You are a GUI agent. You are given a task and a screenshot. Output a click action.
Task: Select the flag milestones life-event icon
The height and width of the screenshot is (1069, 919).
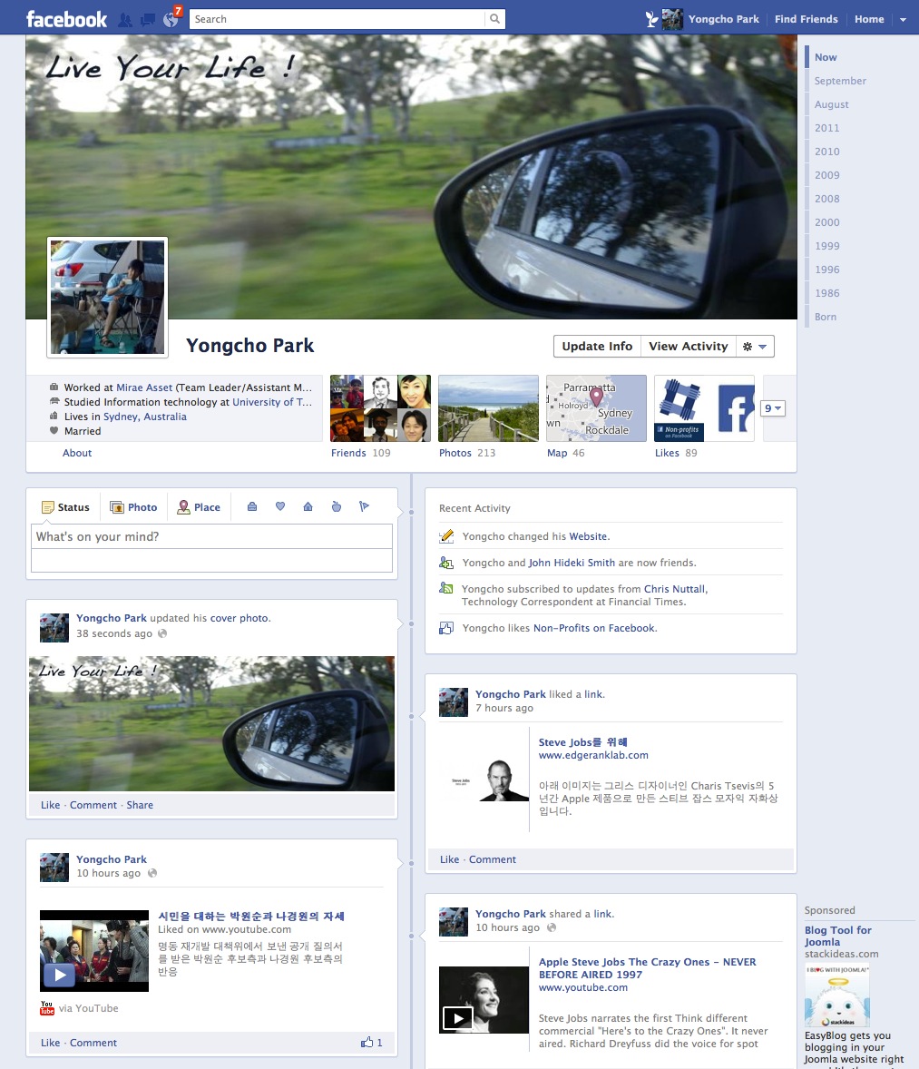364,507
